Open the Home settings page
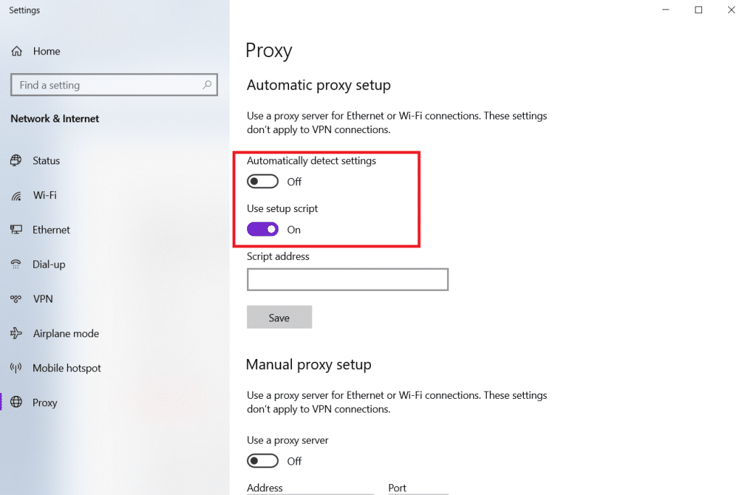This screenshot has width=739, height=495. tap(46, 51)
